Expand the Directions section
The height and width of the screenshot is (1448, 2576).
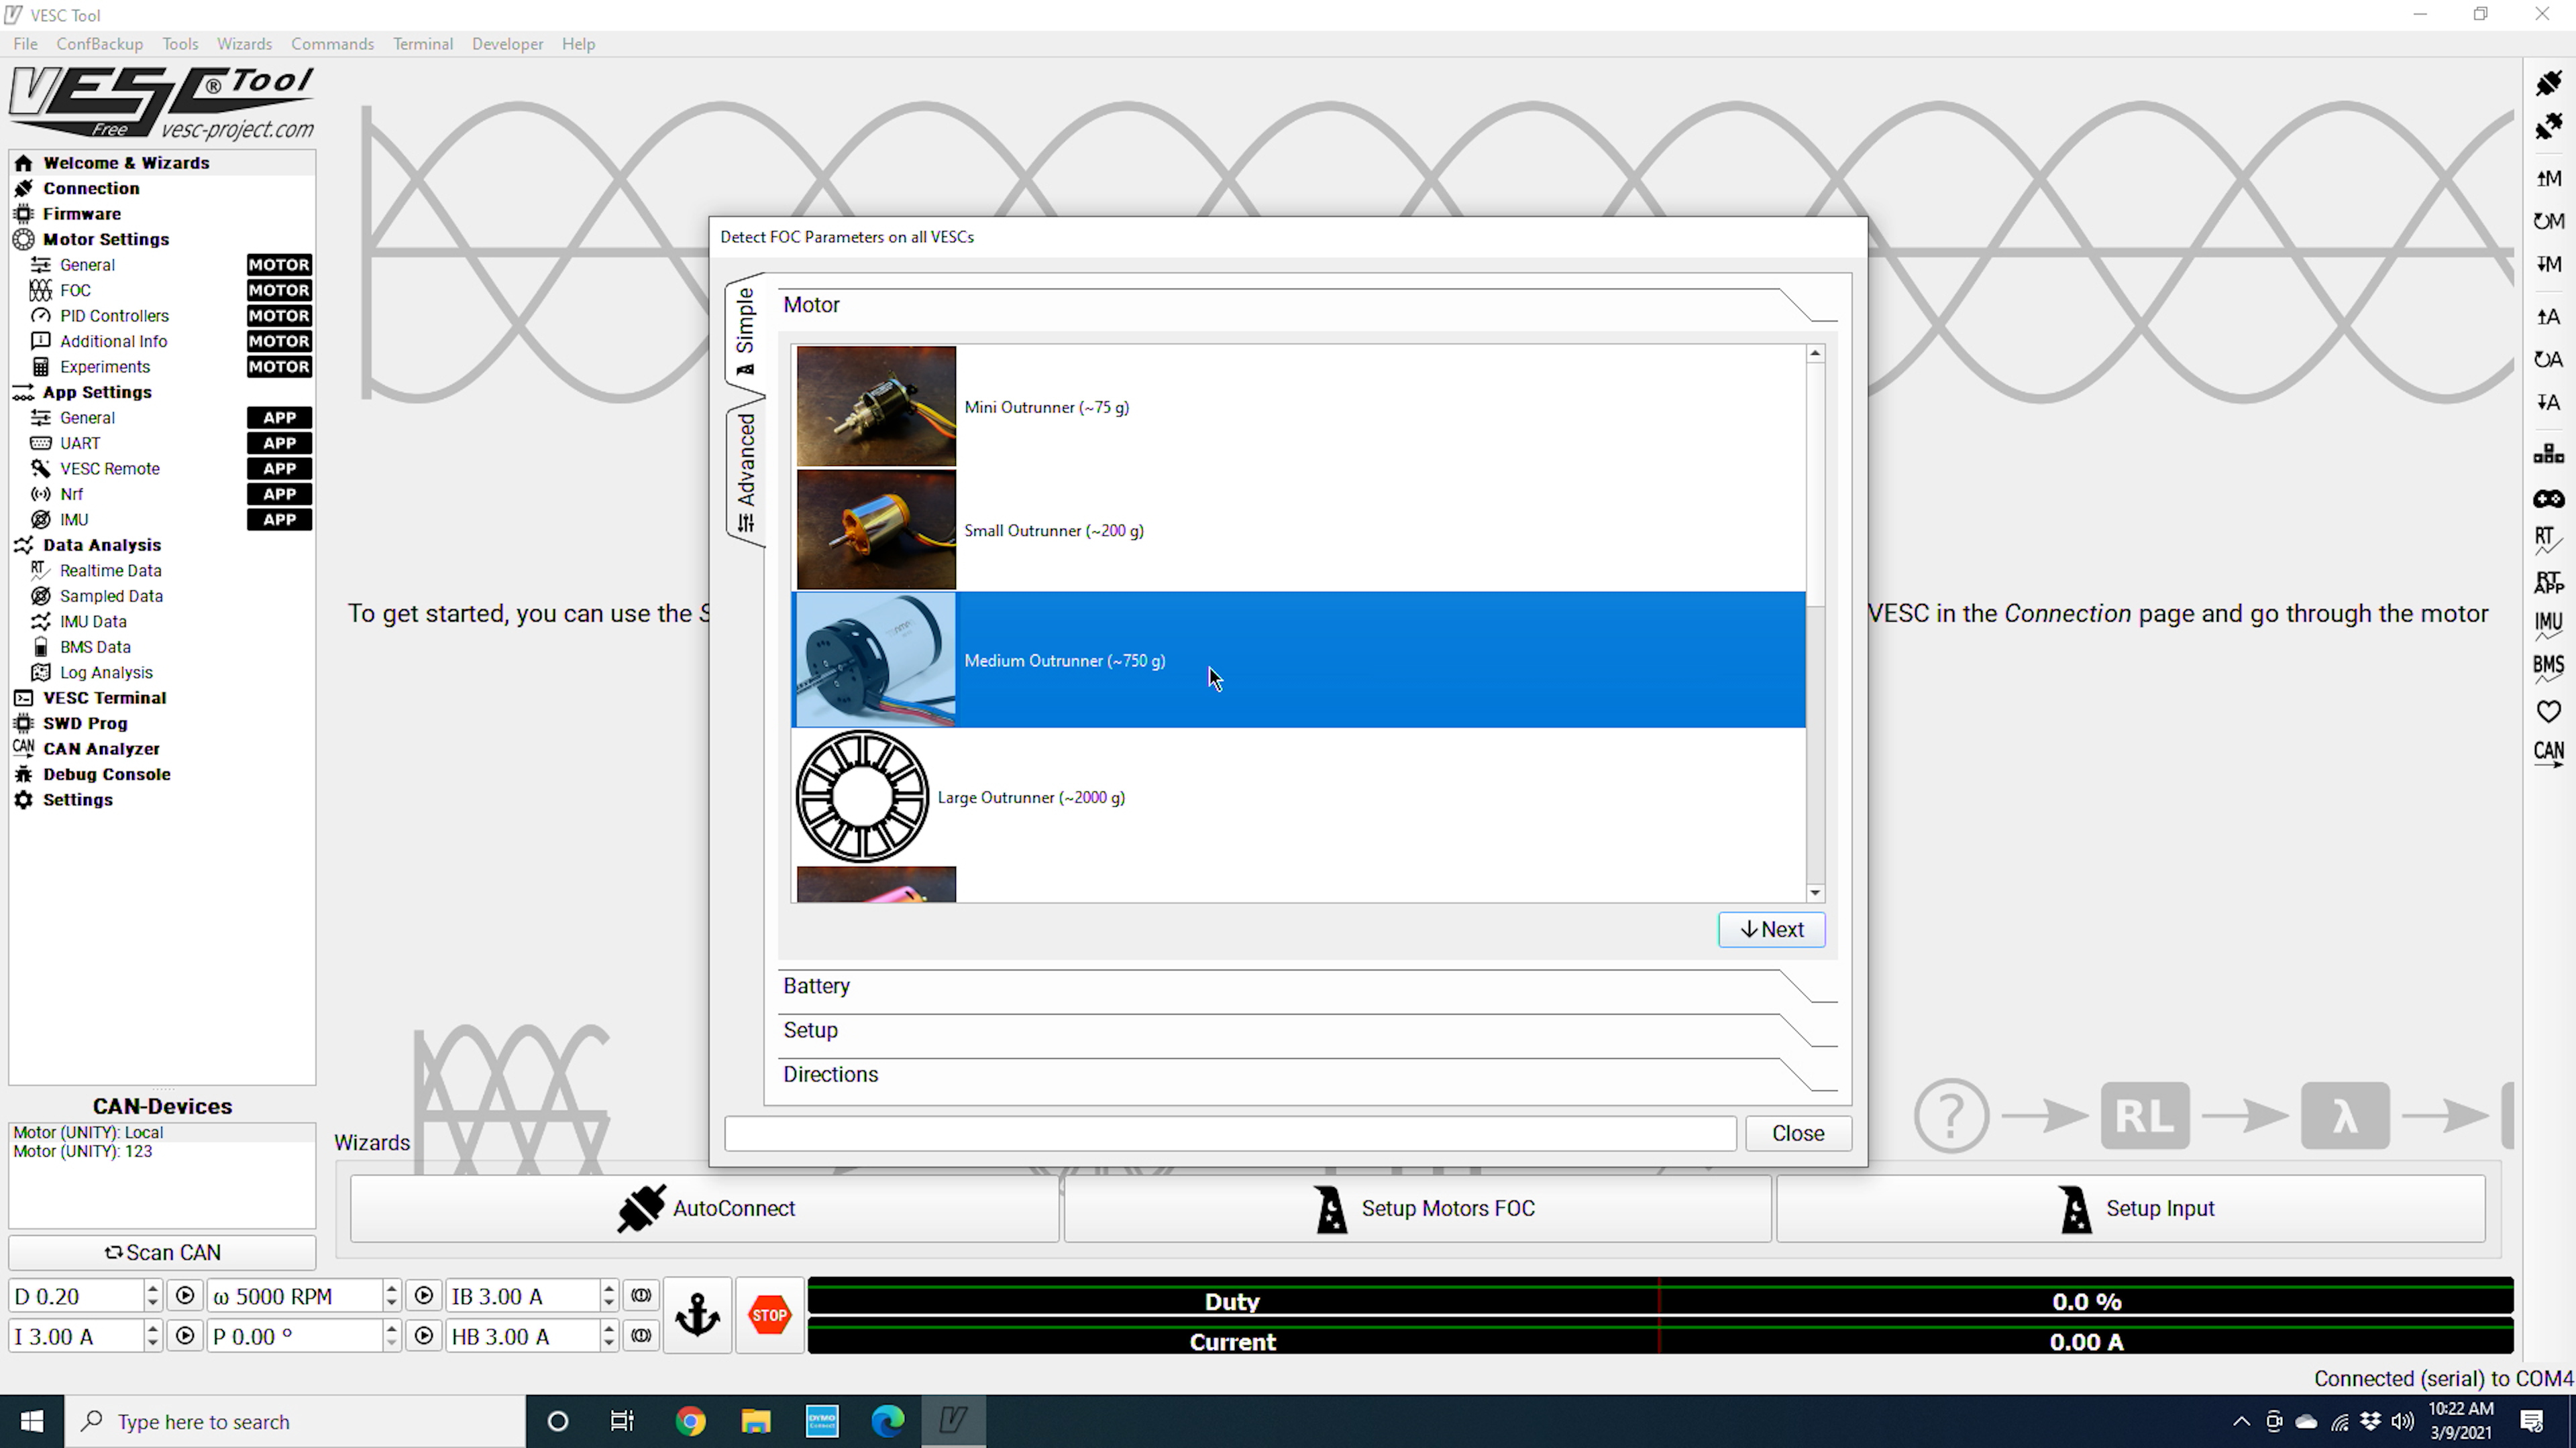point(1307,1074)
